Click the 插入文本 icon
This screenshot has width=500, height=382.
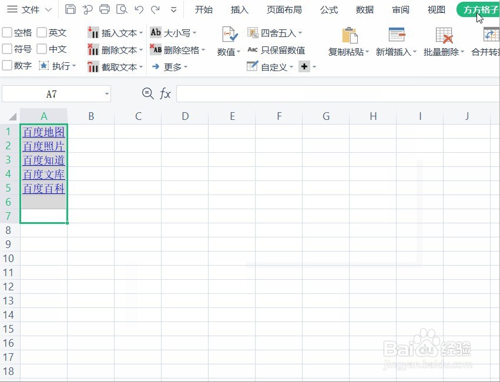tap(93, 32)
